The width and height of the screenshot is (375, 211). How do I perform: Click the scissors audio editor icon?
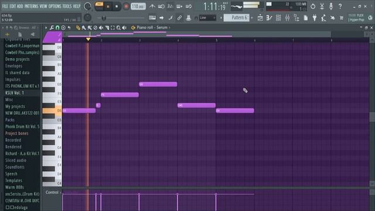pos(322,6)
